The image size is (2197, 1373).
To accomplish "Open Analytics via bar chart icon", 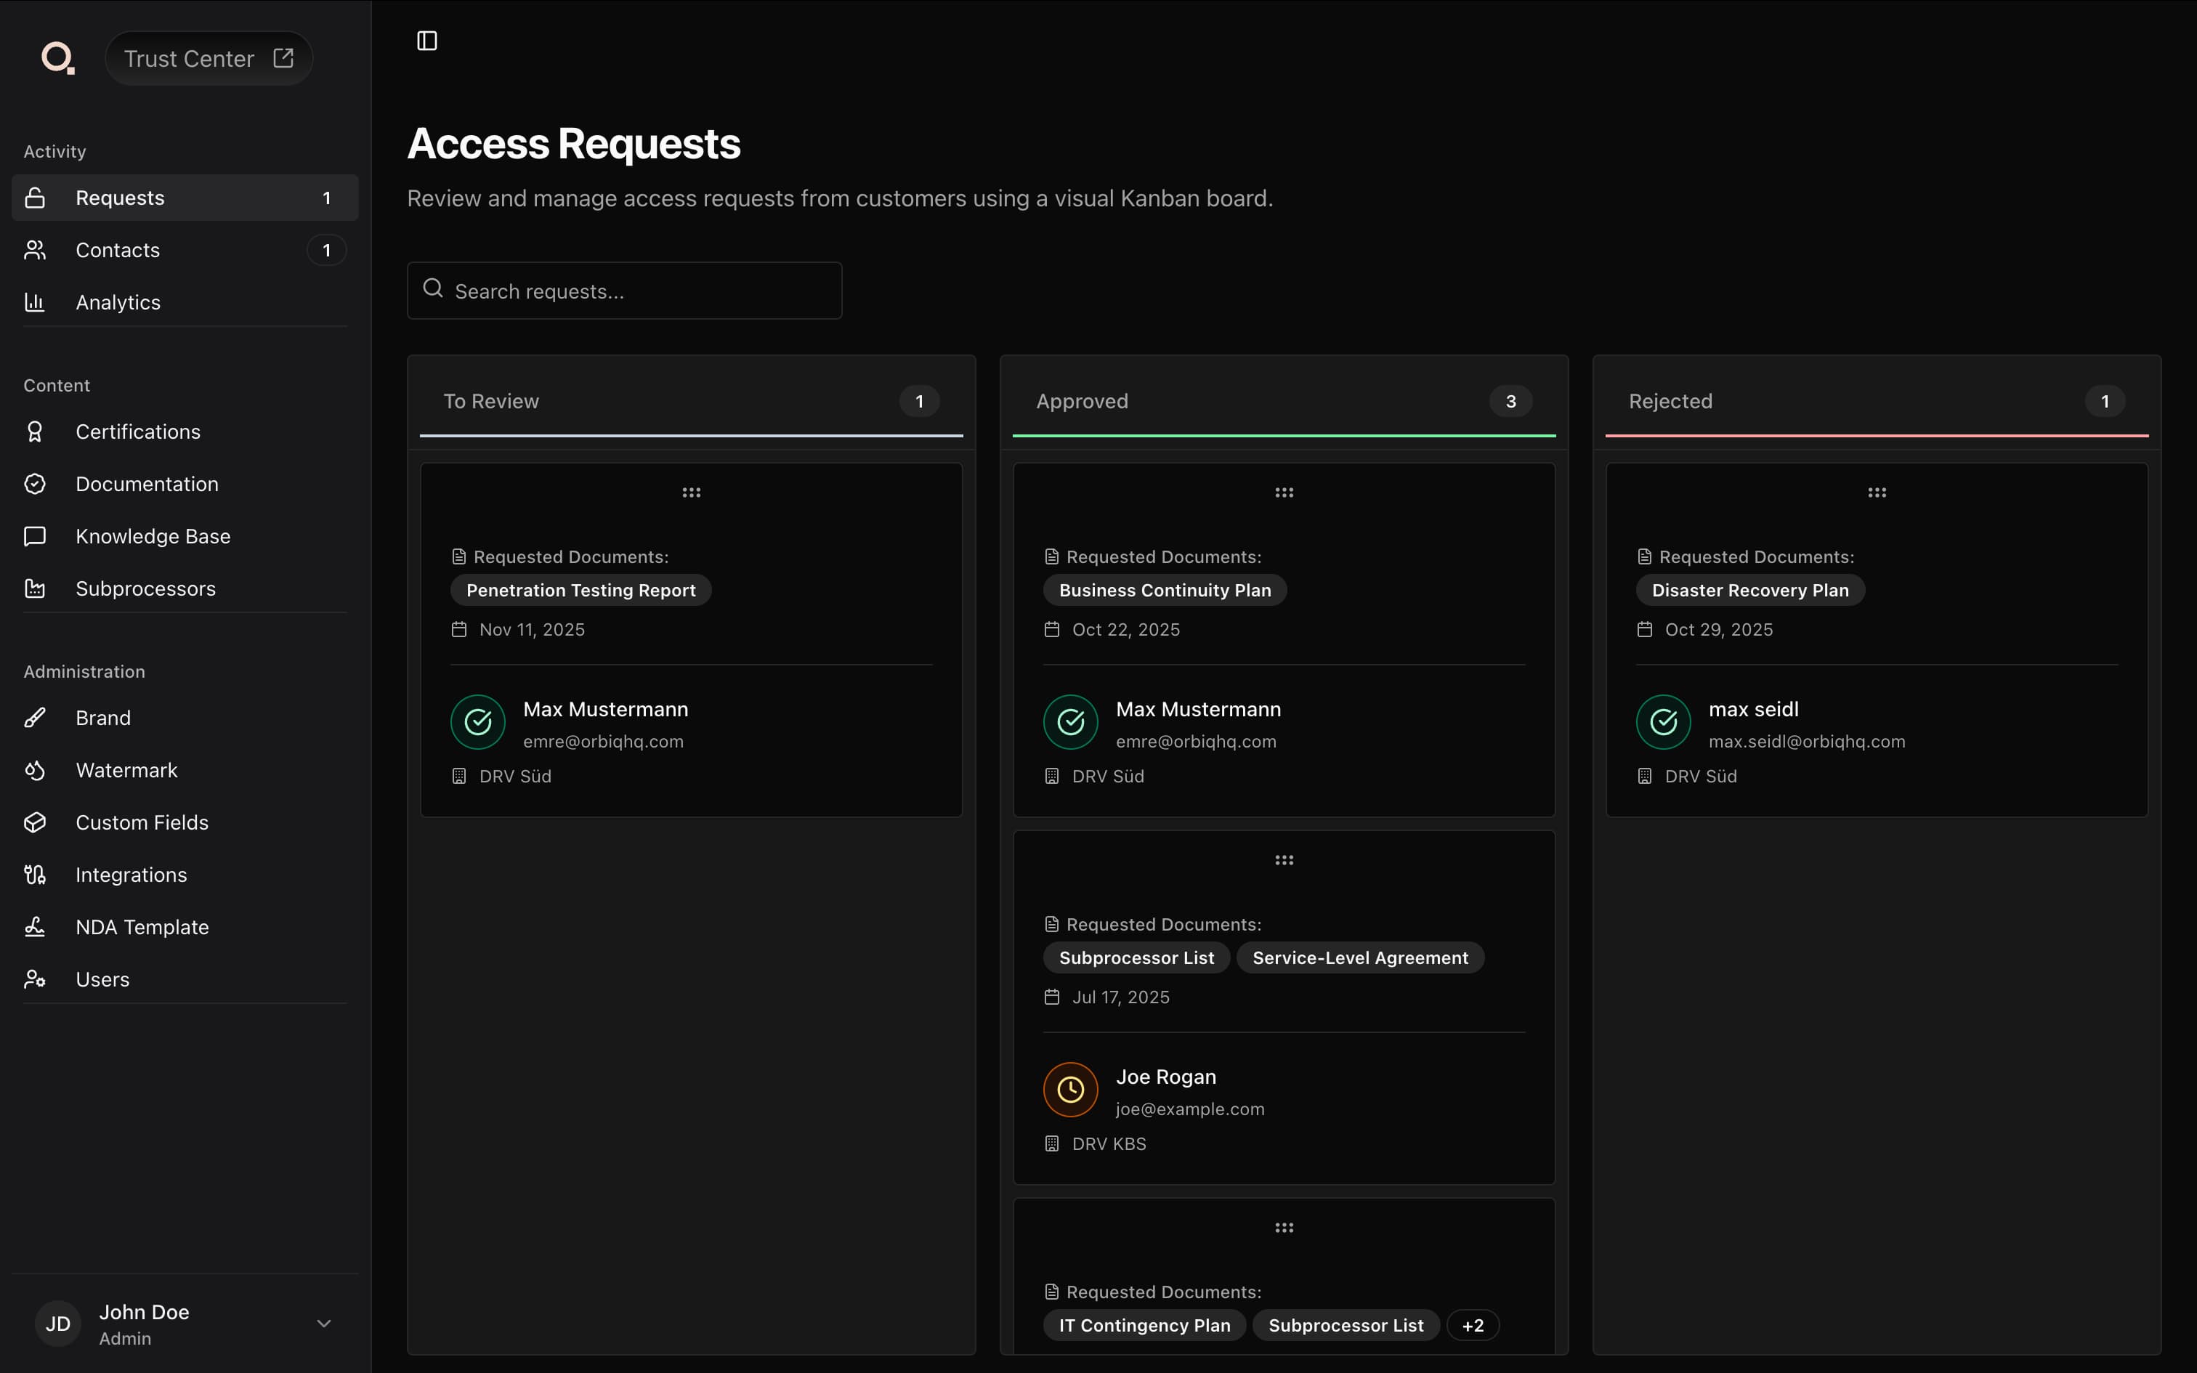I will pyautogui.click(x=34, y=302).
